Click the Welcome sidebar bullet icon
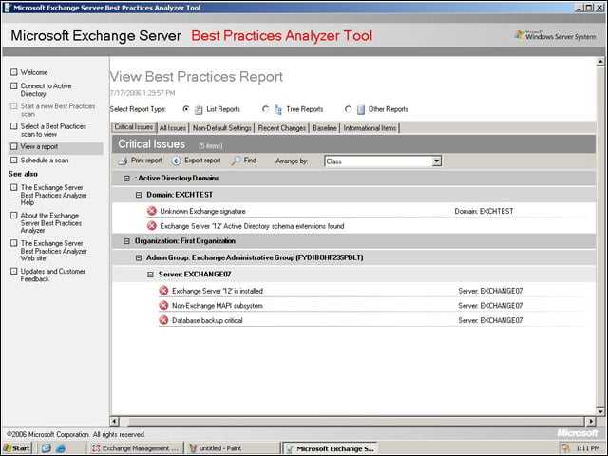 click(x=14, y=72)
